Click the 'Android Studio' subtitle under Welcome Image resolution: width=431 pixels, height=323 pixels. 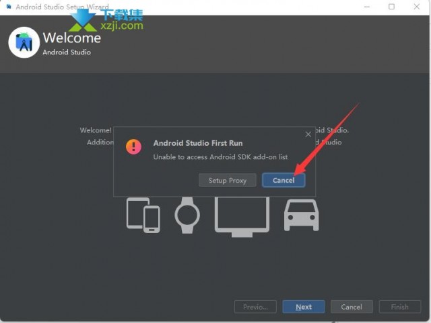pyautogui.click(x=67, y=52)
